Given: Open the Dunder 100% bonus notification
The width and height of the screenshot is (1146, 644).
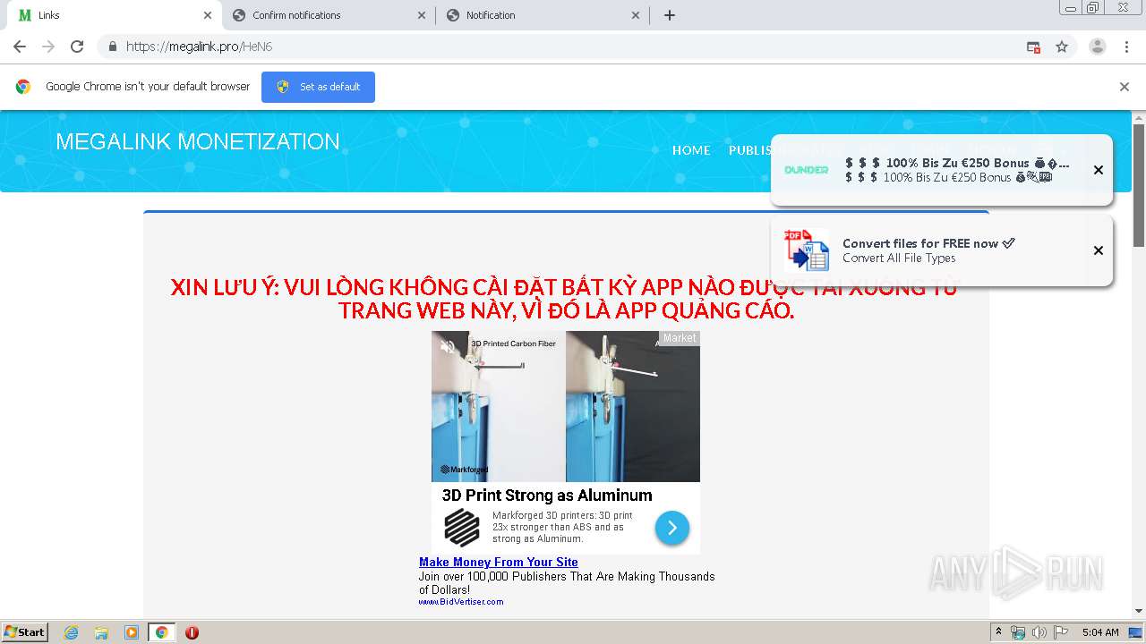Looking at the screenshot, I should 941,170.
